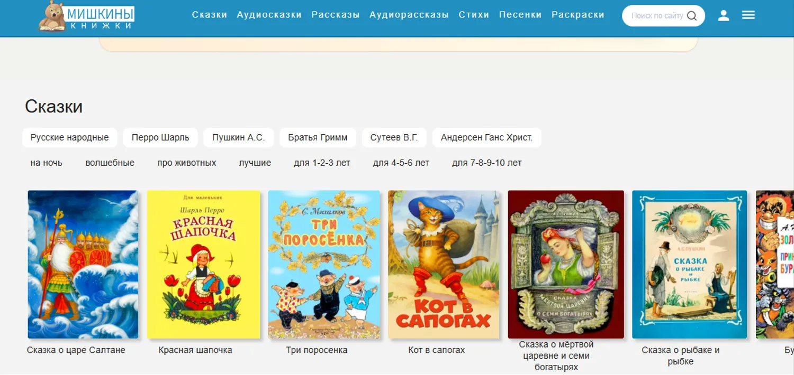The height and width of the screenshot is (375, 794).
Task: Select the Сутеев В.Г. author filter
Action: pyautogui.click(x=394, y=137)
